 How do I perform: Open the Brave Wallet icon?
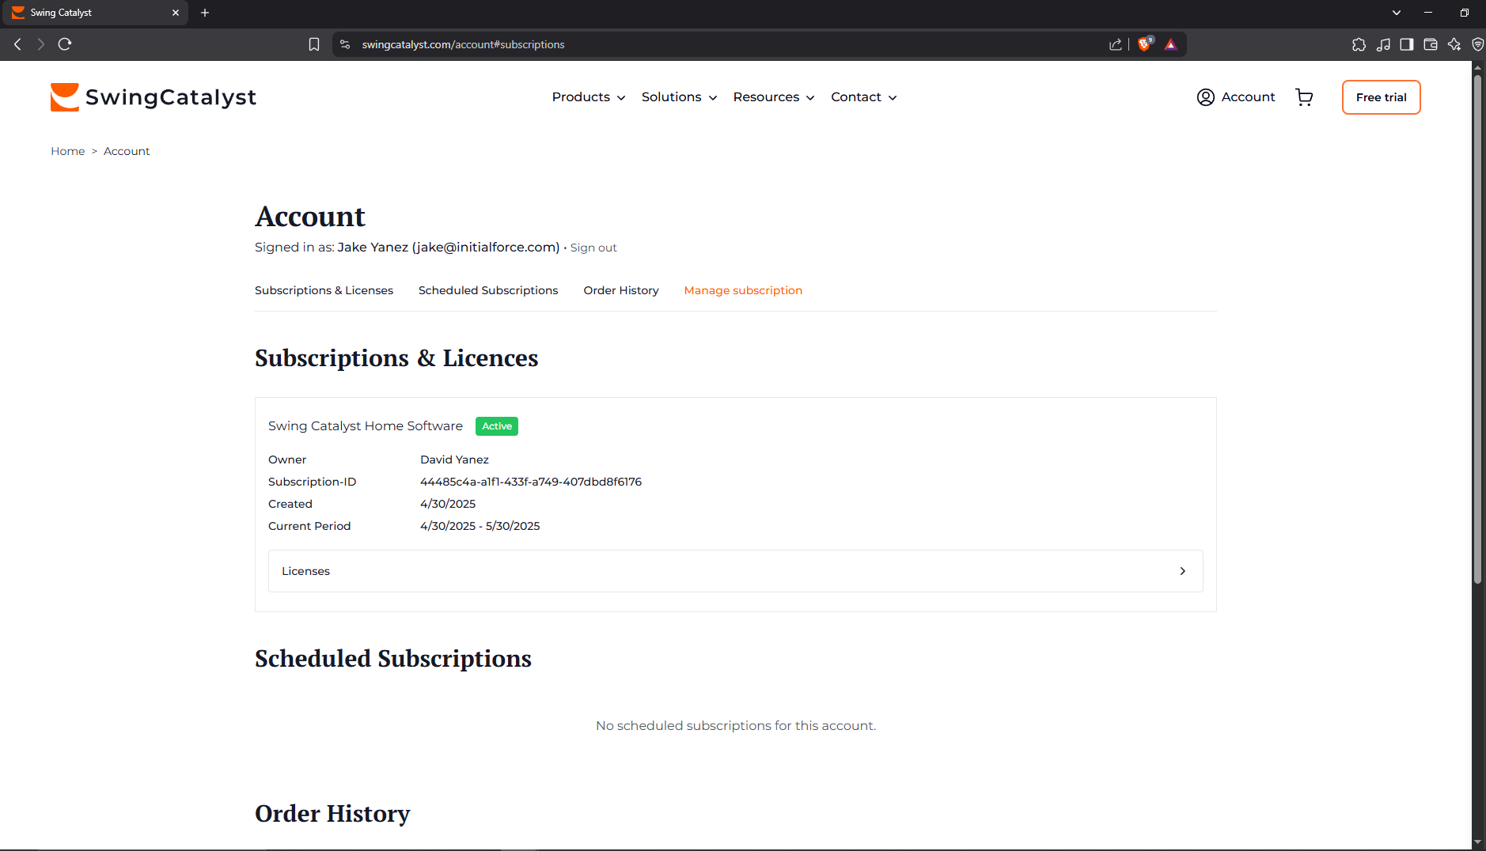click(x=1431, y=44)
